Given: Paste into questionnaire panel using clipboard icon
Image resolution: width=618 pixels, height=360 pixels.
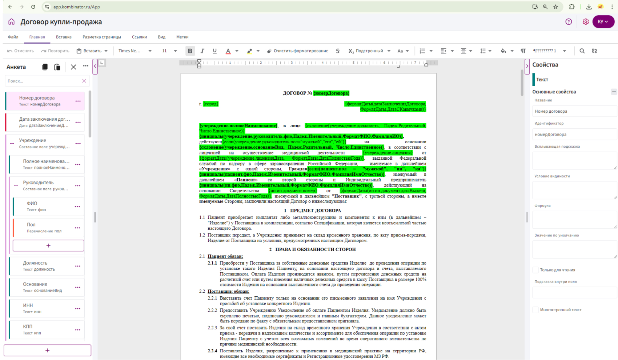Looking at the screenshot, I should tap(57, 67).
